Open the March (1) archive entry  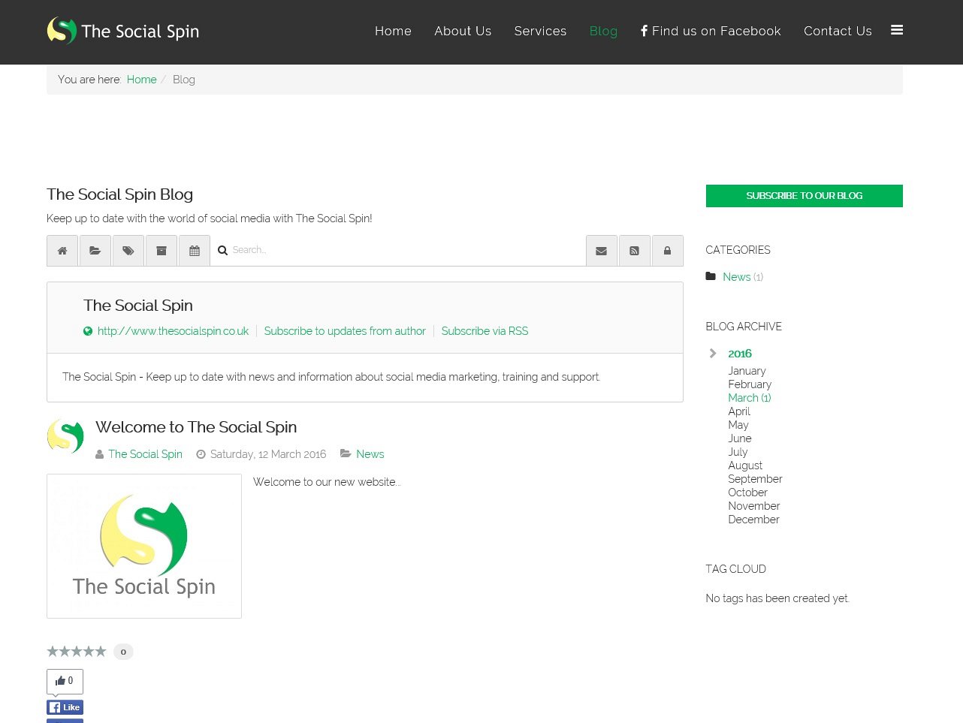pos(749,398)
